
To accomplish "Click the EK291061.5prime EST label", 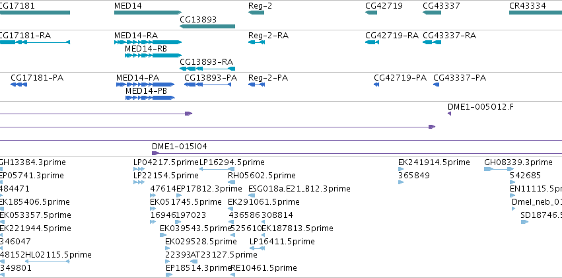I will (x=263, y=202).
